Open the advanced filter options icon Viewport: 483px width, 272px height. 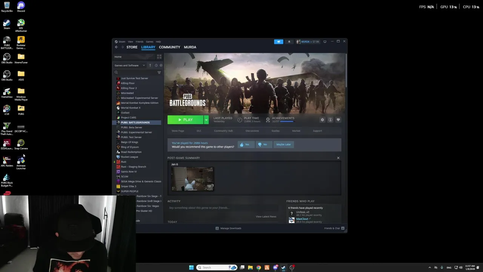coord(159,73)
